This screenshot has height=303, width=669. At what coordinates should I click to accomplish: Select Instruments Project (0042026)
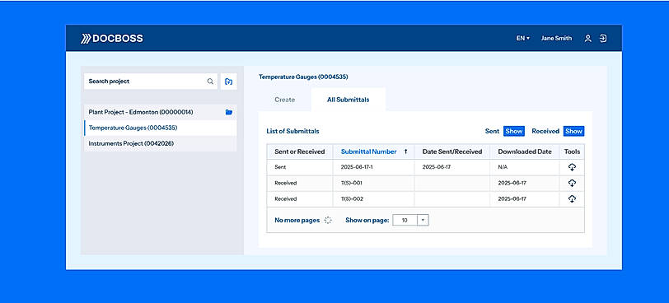pos(161,143)
